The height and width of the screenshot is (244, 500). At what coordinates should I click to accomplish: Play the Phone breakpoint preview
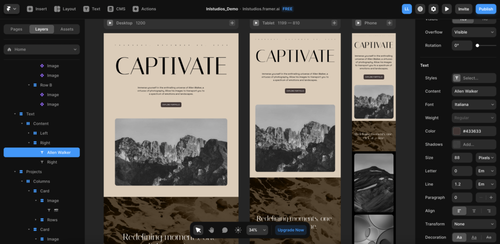(358, 23)
